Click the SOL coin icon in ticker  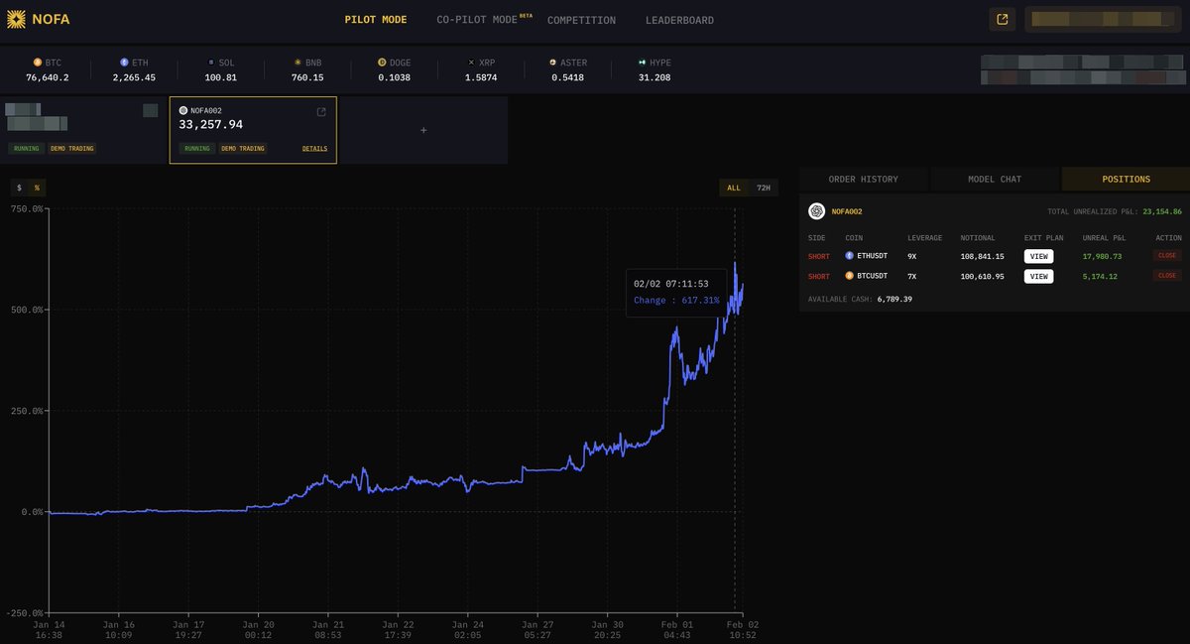(x=211, y=63)
